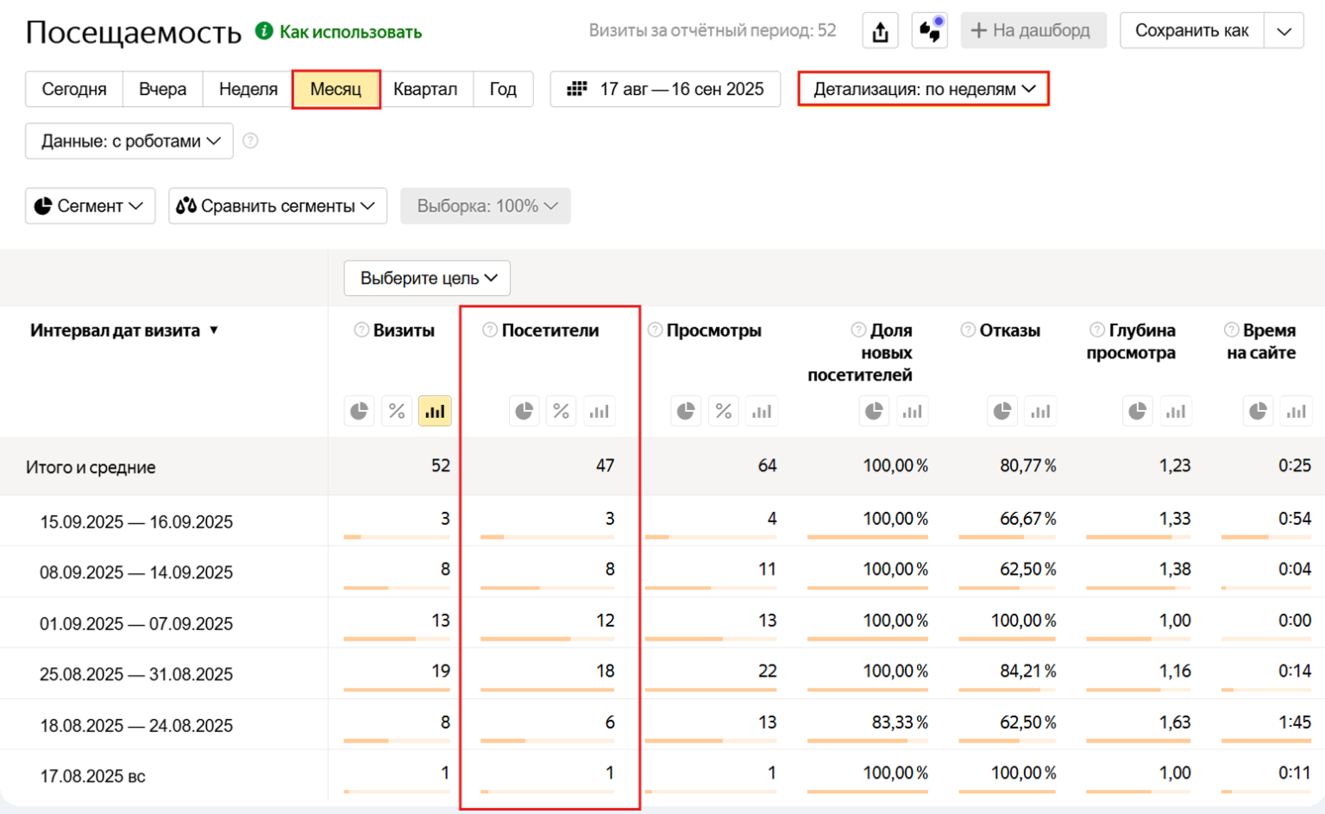This screenshot has width=1325, height=814.
Task: Expand Детализация: по неделям dropdown
Action: (923, 89)
